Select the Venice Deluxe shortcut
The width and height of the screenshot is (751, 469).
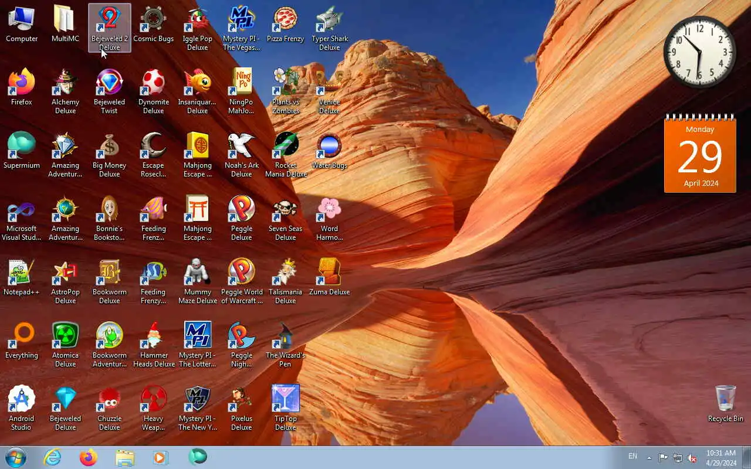(330, 91)
